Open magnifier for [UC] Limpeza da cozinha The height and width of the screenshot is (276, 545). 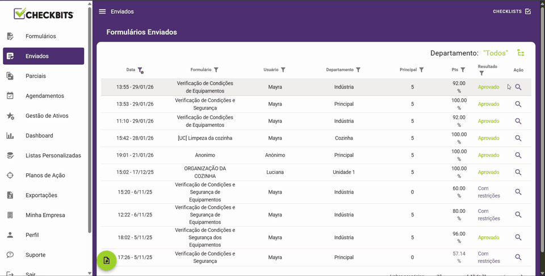(518, 138)
